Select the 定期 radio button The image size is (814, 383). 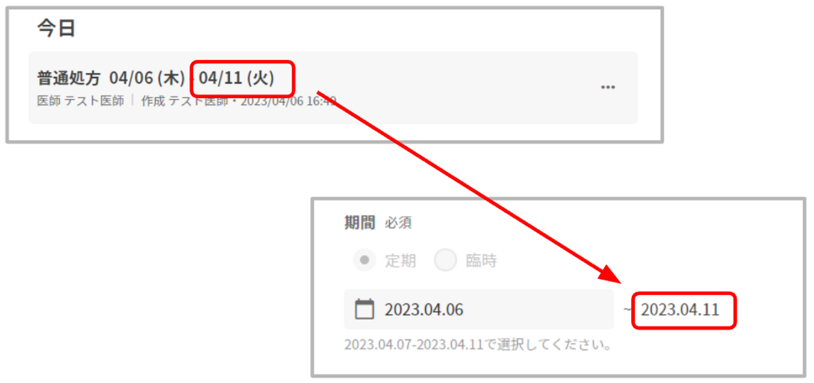click(x=364, y=260)
